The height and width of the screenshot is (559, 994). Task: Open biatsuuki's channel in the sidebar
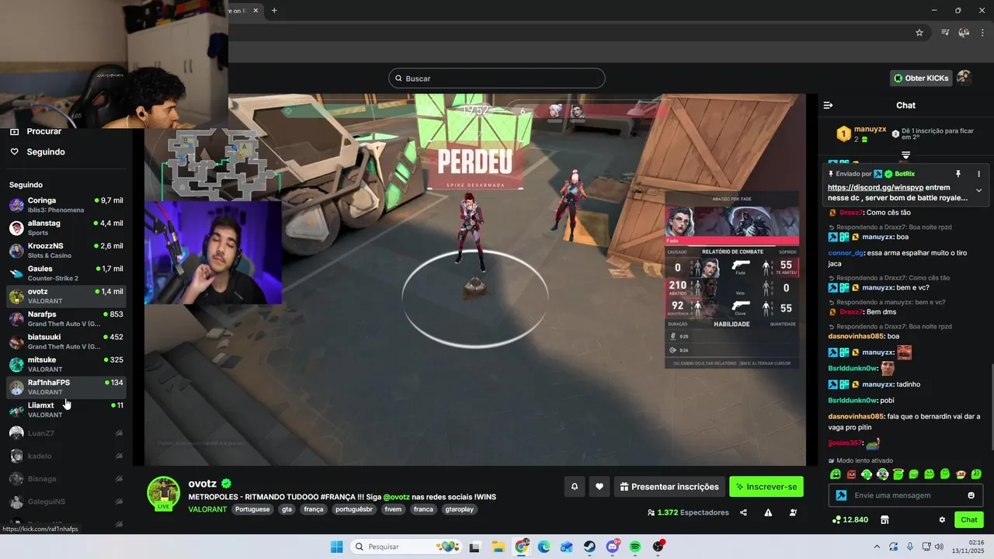click(66, 342)
